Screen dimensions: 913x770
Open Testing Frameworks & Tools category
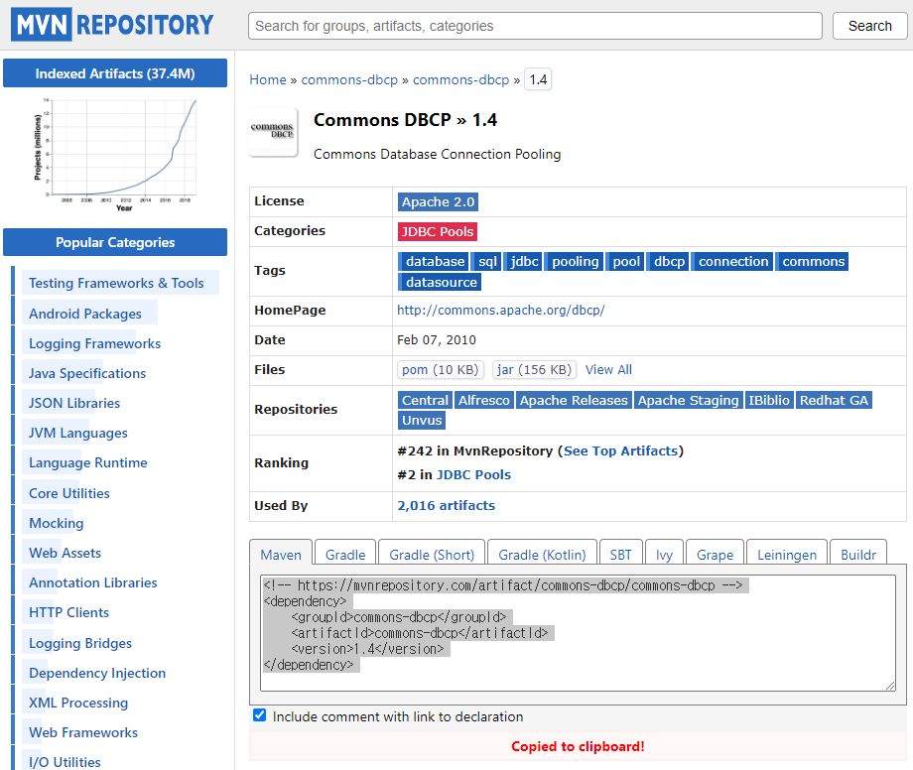click(x=116, y=283)
